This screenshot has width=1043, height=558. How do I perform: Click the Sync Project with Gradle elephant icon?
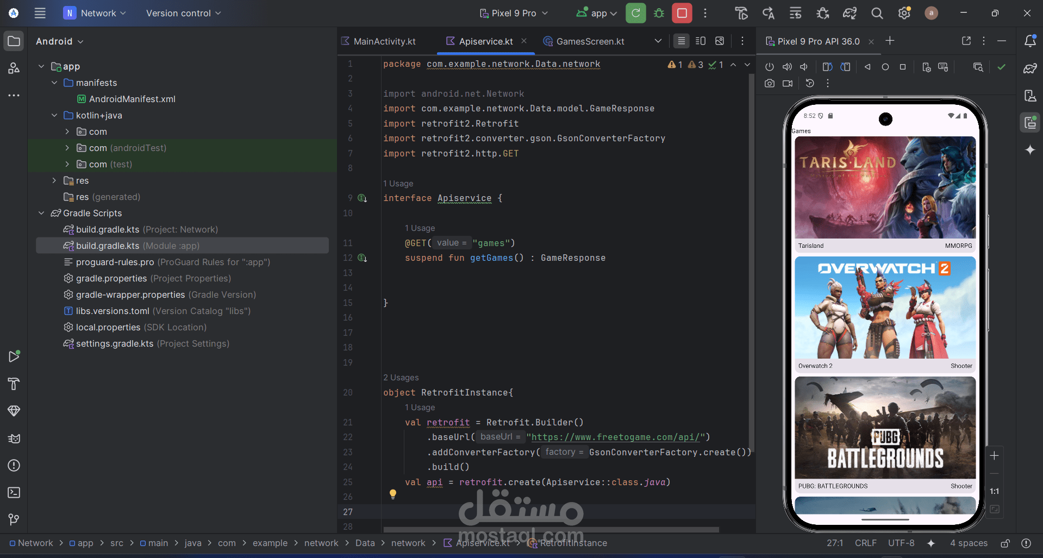tap(850, 13)
